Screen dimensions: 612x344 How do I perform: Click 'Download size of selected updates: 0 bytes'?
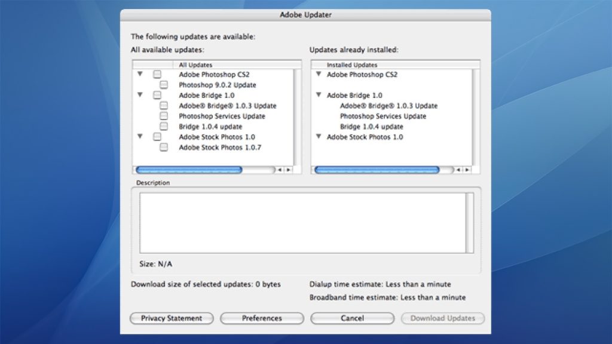point(206,284)
